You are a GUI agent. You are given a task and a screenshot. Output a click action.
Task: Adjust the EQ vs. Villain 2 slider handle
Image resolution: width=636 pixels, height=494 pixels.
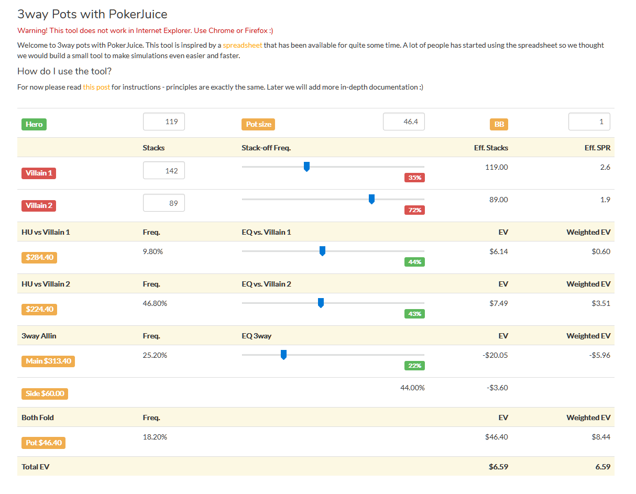click(321, 303)
